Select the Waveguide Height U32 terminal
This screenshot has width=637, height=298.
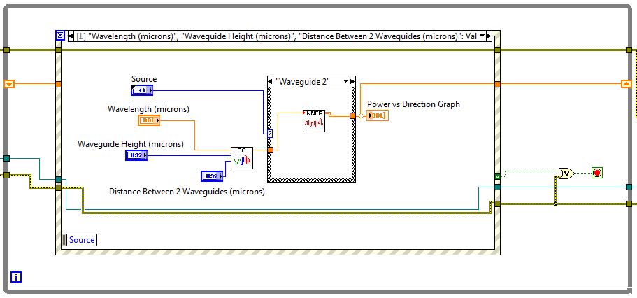[x=136, y=155]
